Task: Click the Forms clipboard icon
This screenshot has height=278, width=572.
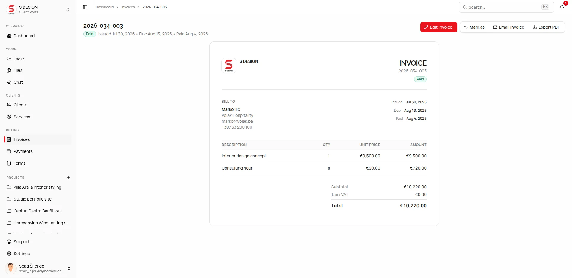Action: click(x=9, y=163)
